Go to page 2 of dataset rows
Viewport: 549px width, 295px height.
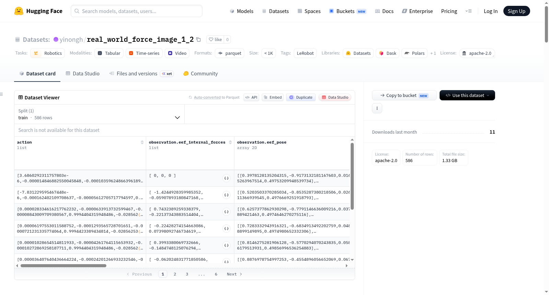coord(175,274)
